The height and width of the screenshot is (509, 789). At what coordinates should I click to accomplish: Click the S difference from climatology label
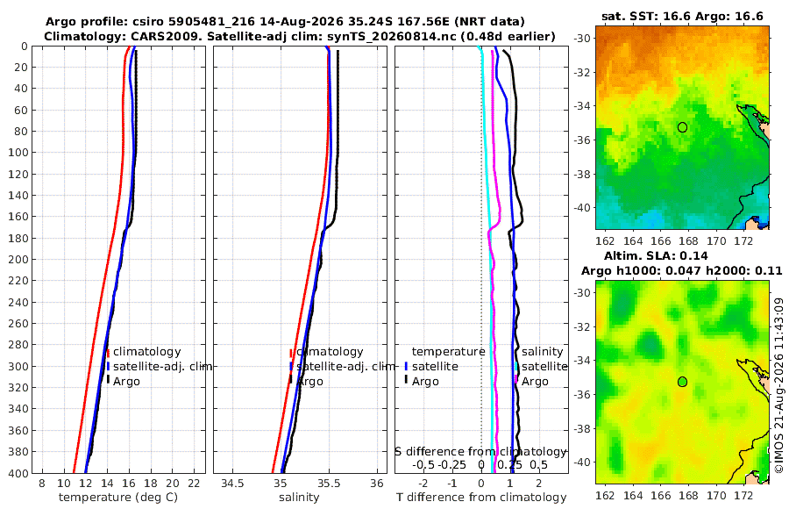(x=481, y=452)
